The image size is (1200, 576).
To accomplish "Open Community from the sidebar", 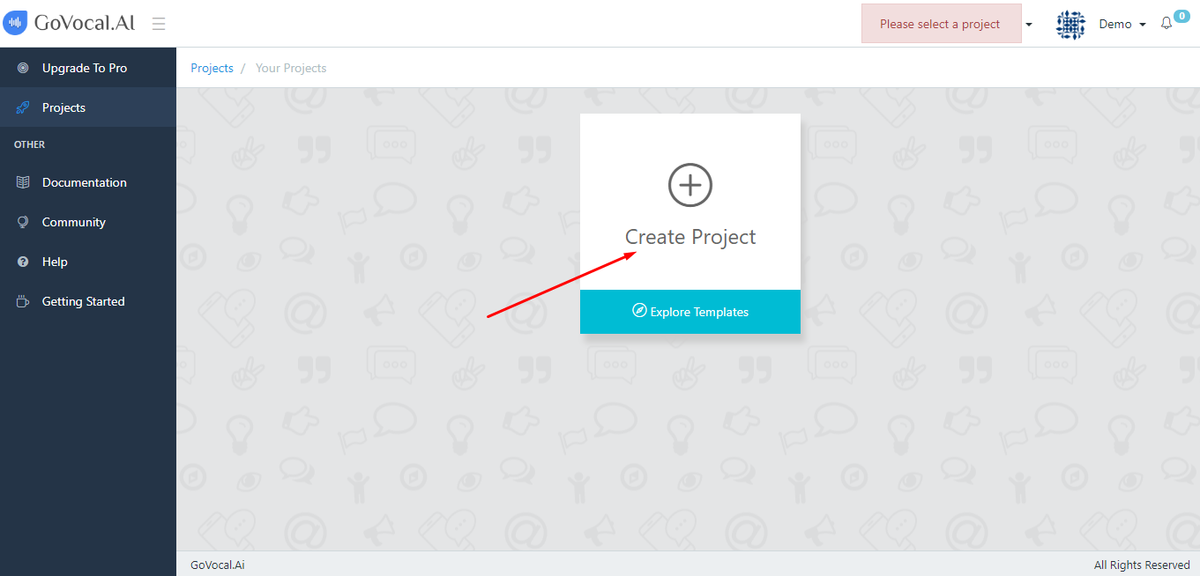I will pyautogui.click(x=88, y=222).
